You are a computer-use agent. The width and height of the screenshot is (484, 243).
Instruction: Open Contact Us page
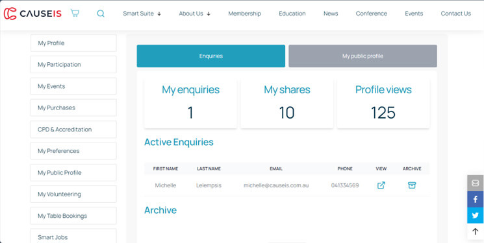pos(455,14)
